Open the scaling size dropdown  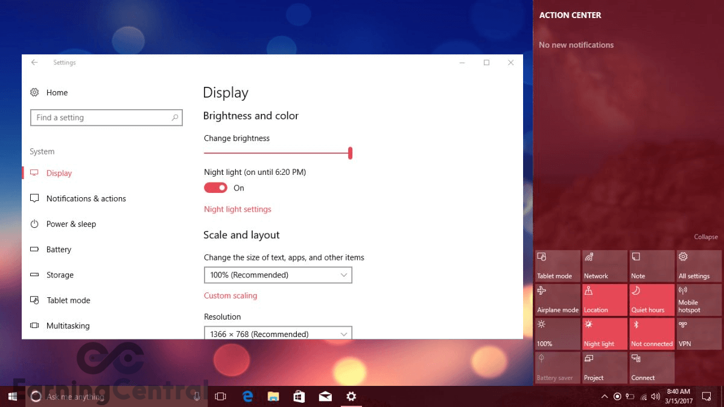pyautogui.click(x=278, y=275)
